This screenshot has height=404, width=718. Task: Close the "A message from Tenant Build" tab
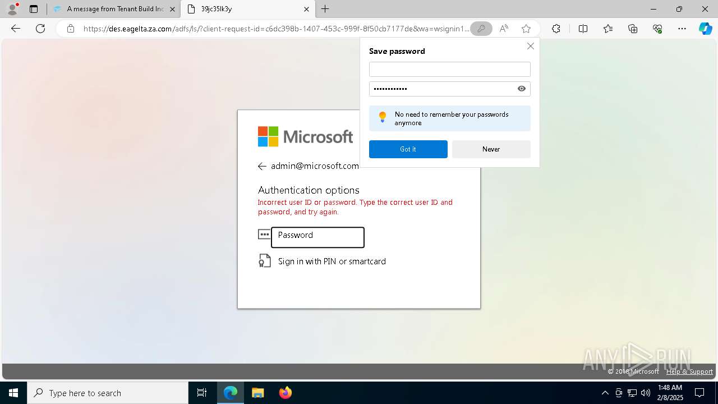[x=172, y=9]
